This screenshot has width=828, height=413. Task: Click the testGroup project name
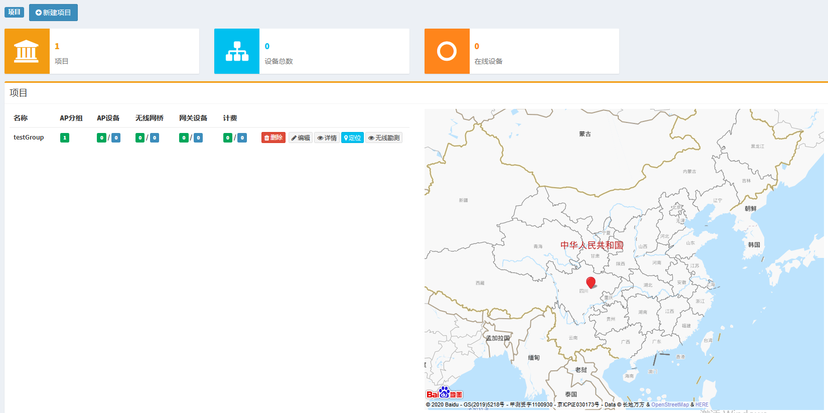coord(29,137)
